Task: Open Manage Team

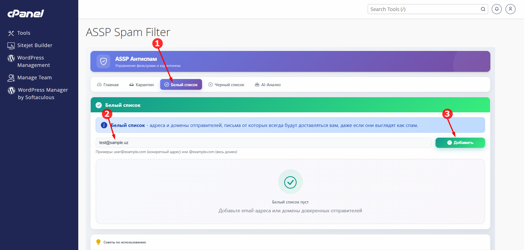Action: coord(34,78)
